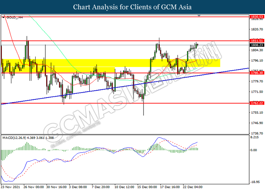Select the 1830.53 price level label
The image size is (265, 189).
(257, 17)
